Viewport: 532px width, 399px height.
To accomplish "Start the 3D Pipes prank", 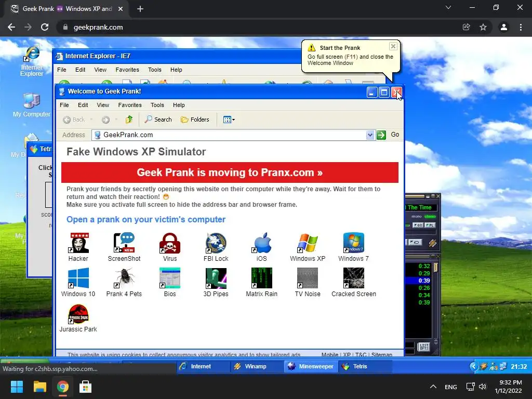I will [x=216, y=282].
